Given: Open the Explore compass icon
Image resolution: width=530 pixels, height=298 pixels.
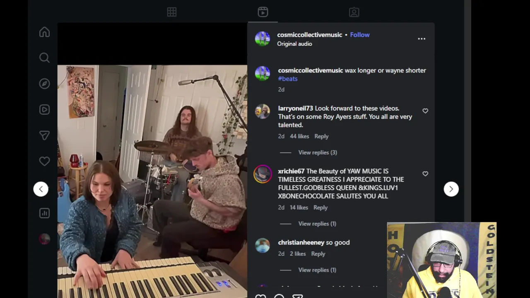Looking at the screenshot, I should click(44, 84).
